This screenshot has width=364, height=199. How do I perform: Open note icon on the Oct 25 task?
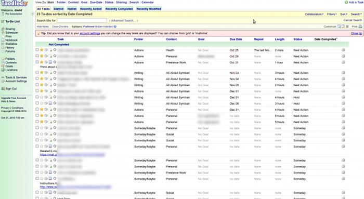coord(50,50)
